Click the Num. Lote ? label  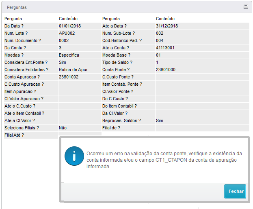[x=16, y=33]
